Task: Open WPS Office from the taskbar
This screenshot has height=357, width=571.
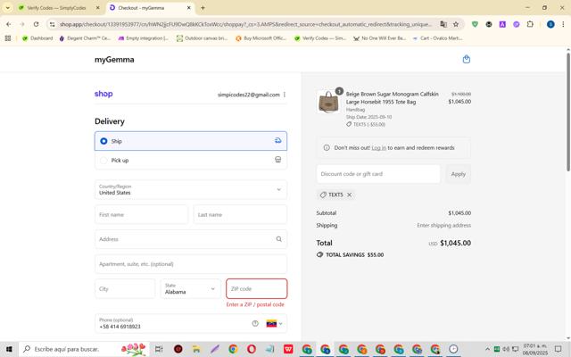Action: pos(288,349)
